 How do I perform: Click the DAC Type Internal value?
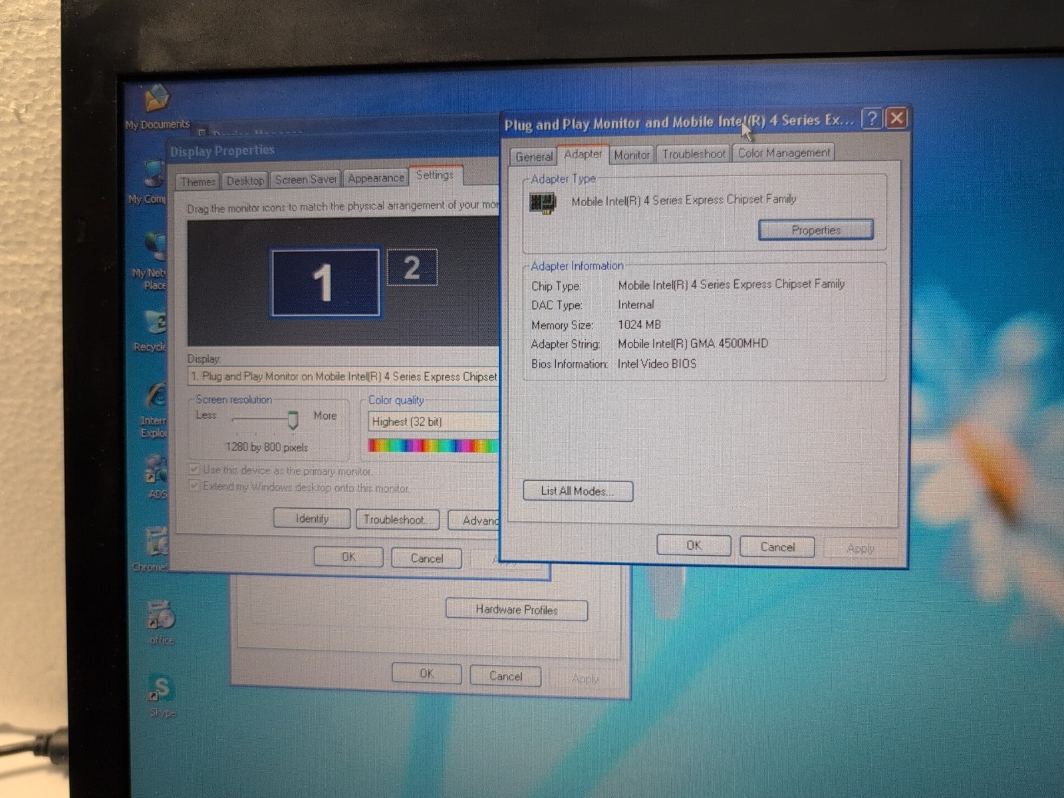tap(636, 305)
